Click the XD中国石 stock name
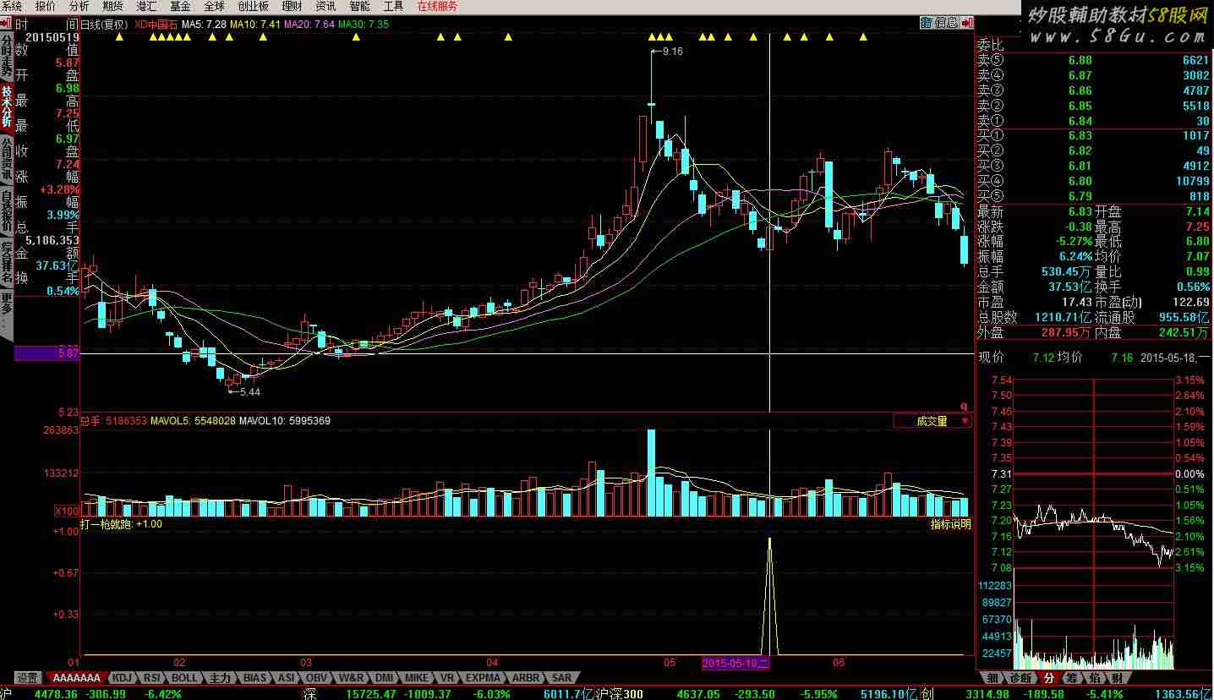The image size is (1214, 700). (156, 24)
